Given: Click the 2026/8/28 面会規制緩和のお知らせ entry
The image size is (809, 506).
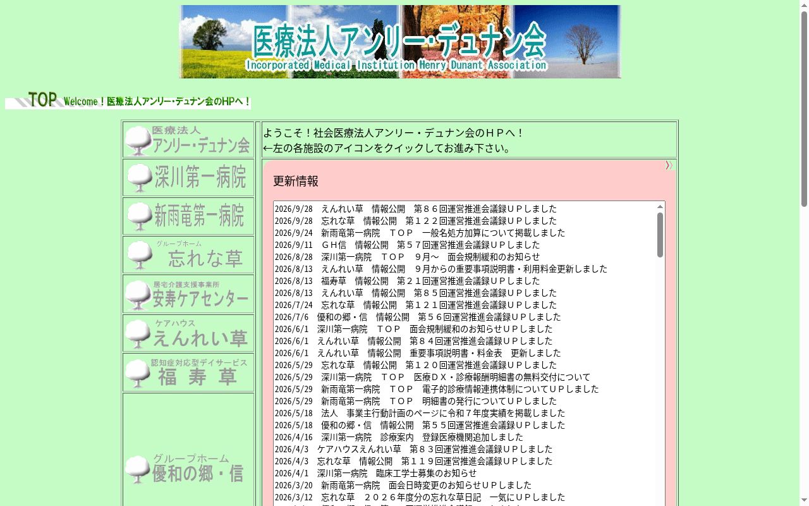Looking at the screenshot, I should (x=408, y=257).
